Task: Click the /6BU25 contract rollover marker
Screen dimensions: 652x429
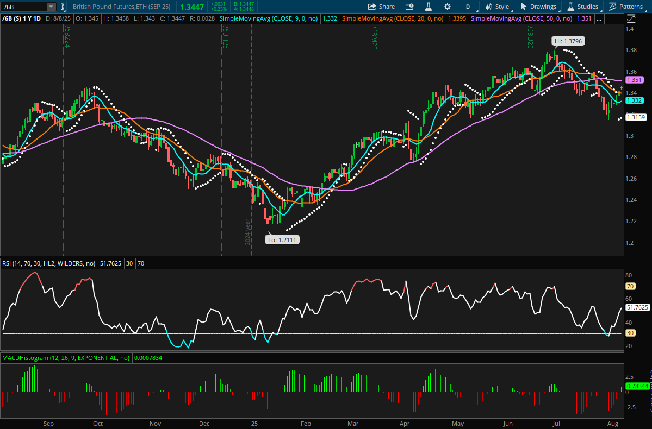Action: (530, 37)
